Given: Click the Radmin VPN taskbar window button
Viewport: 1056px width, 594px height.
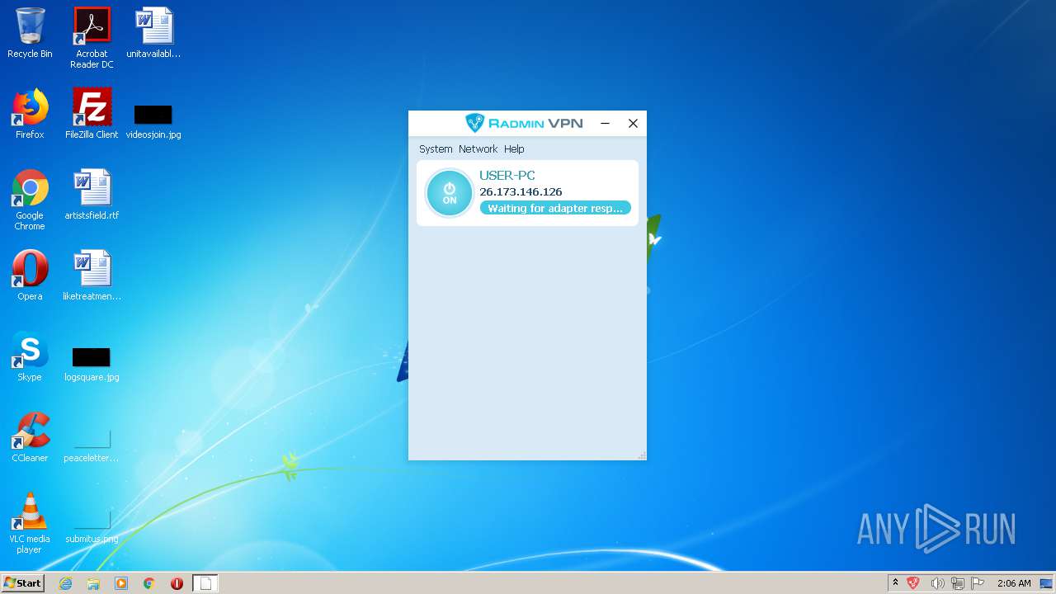Looking at the screenshot, I should [x=206, y=583].
